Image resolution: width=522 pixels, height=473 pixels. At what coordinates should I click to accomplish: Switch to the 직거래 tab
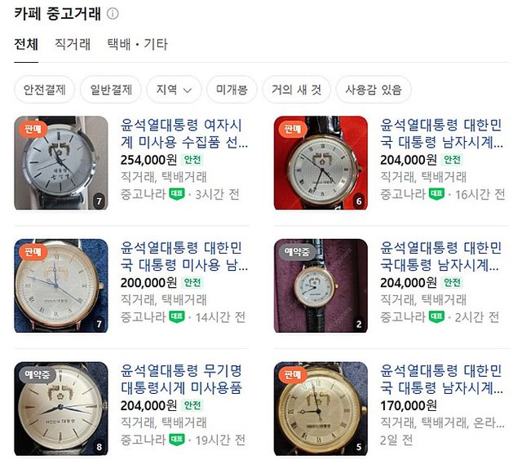pyautogui.click(x=73, y=44)
